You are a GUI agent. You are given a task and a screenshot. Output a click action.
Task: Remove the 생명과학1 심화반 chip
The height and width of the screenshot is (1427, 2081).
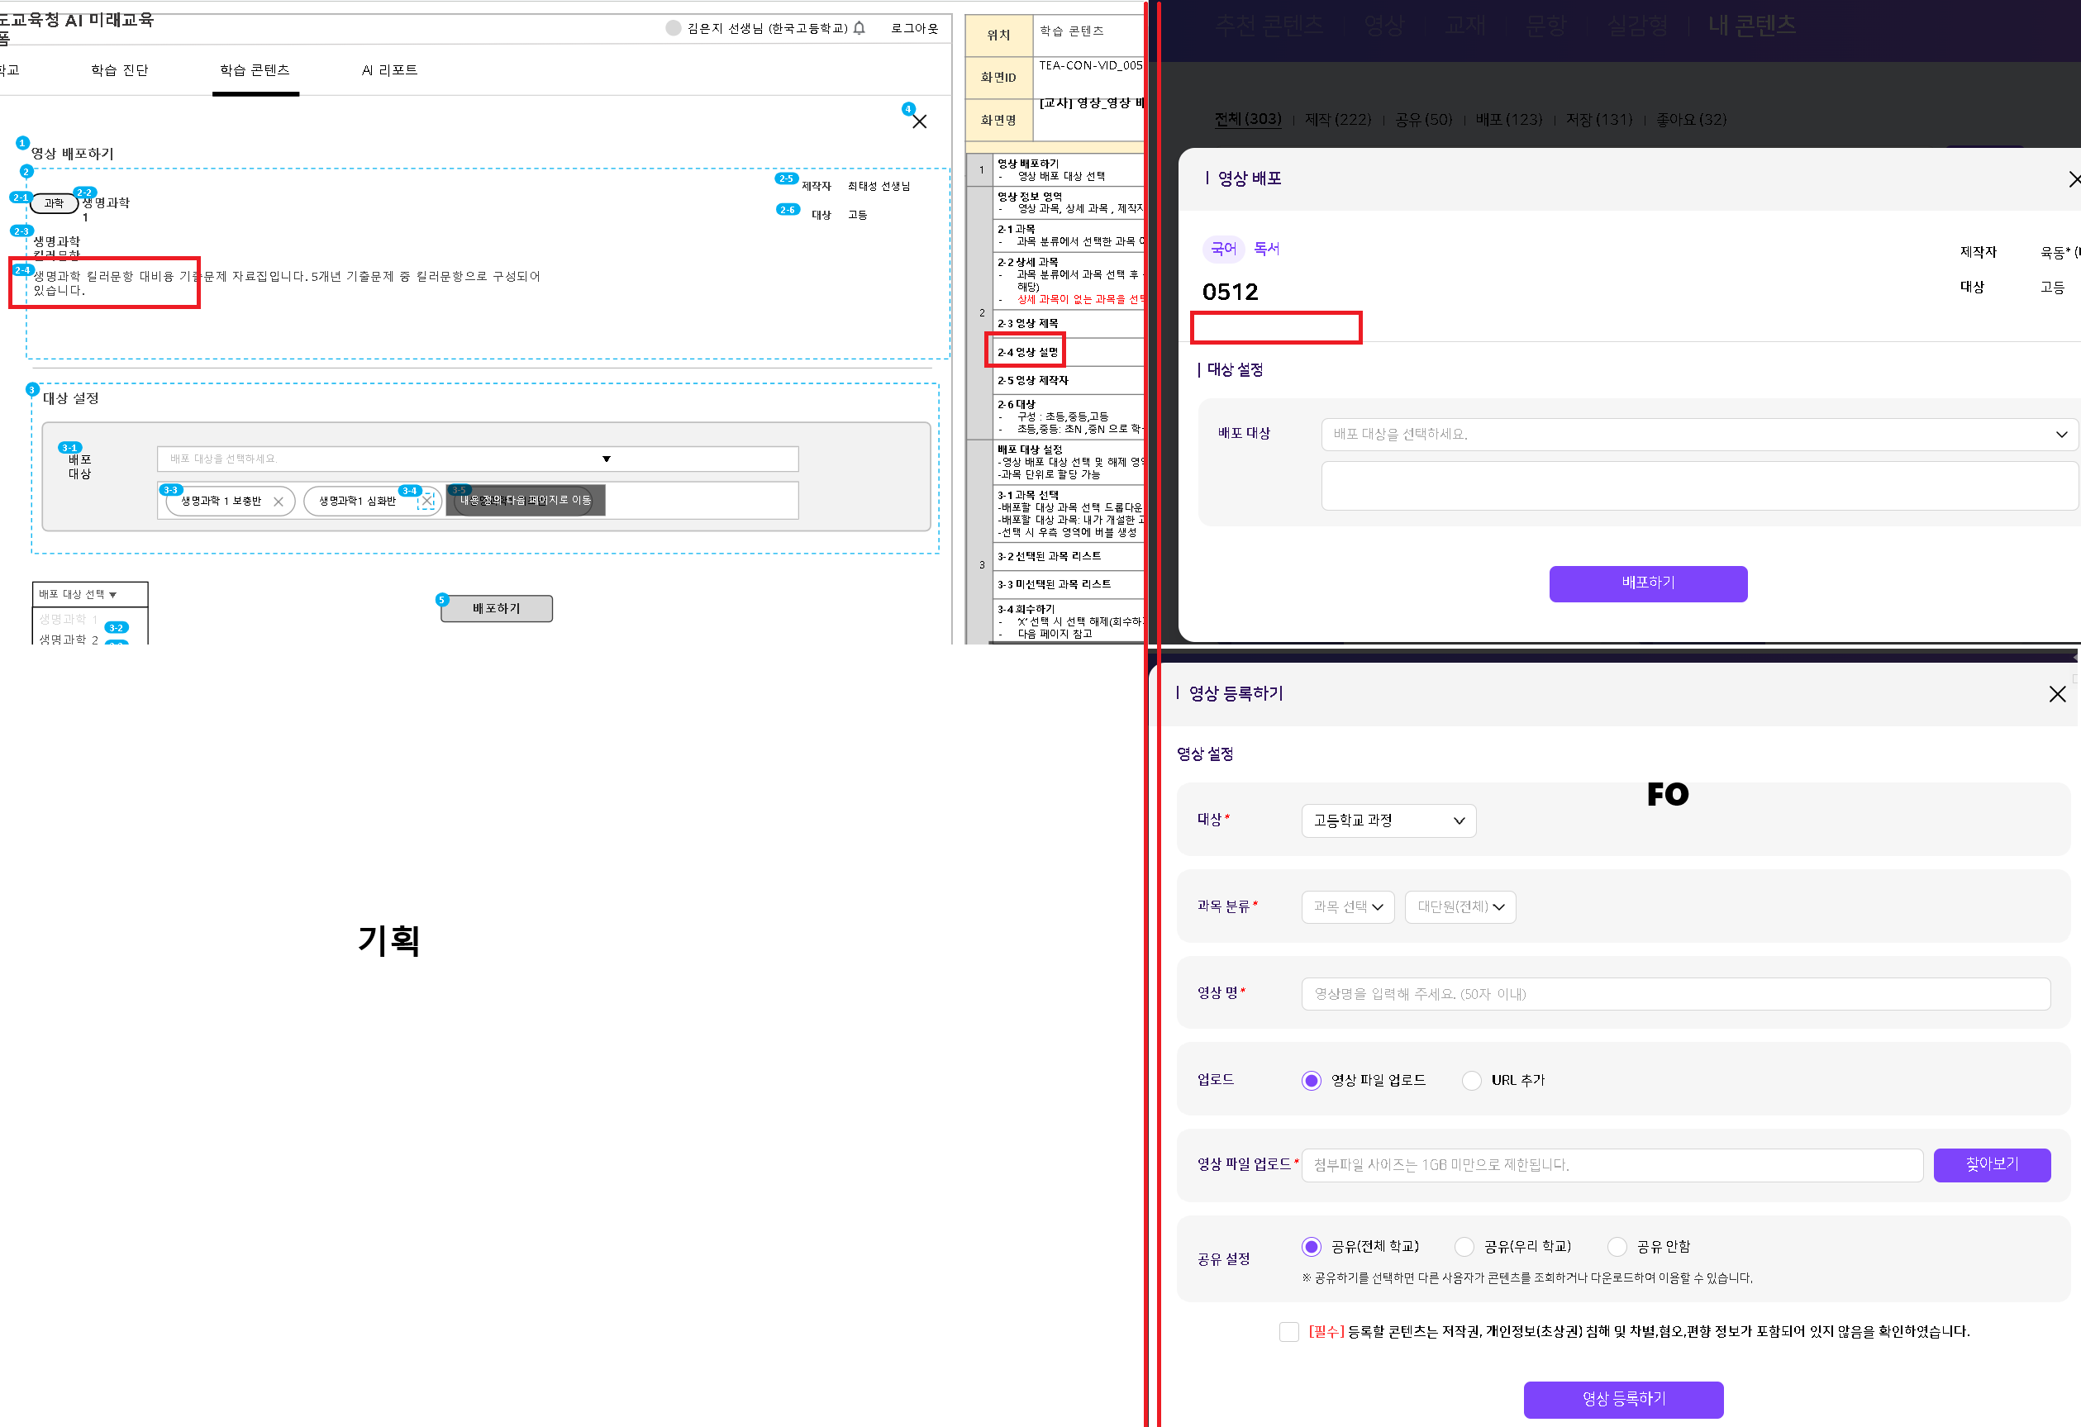[427, 502]
